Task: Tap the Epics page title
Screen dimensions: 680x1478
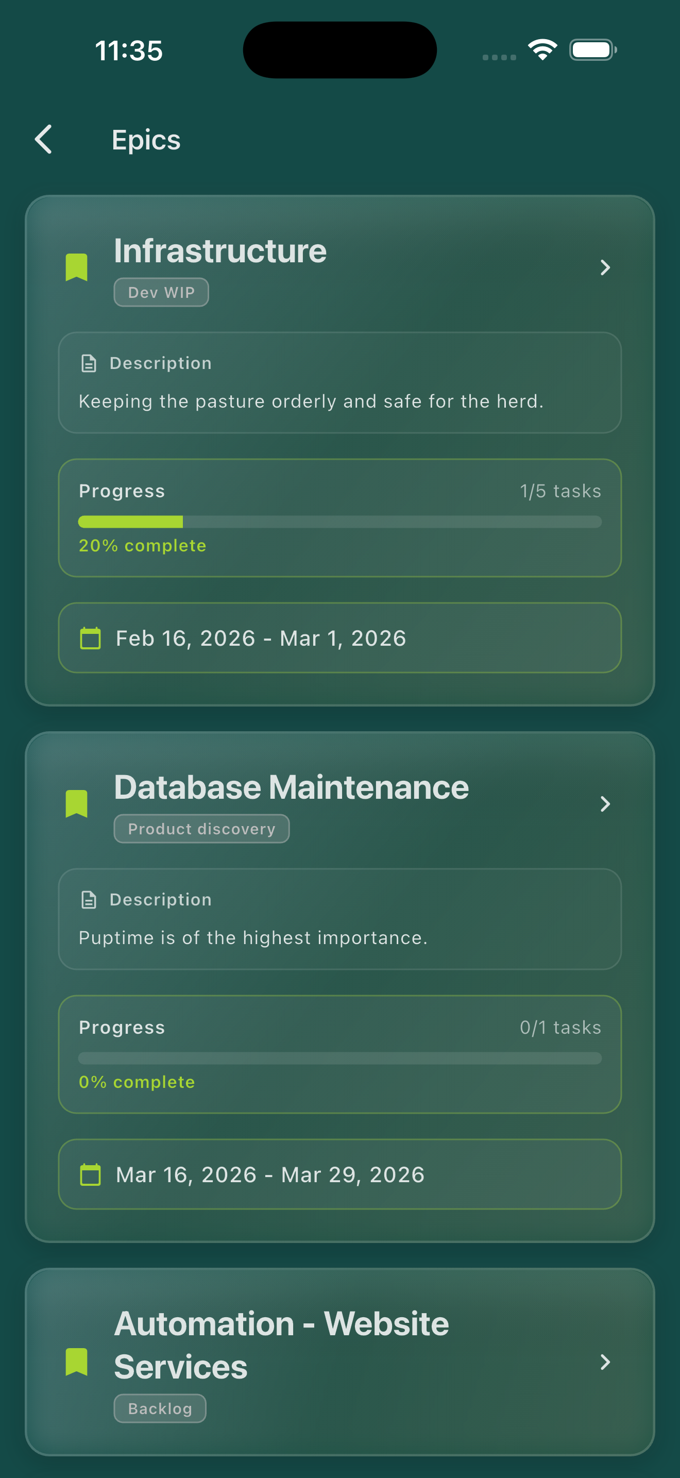Action: pos(146,139)
